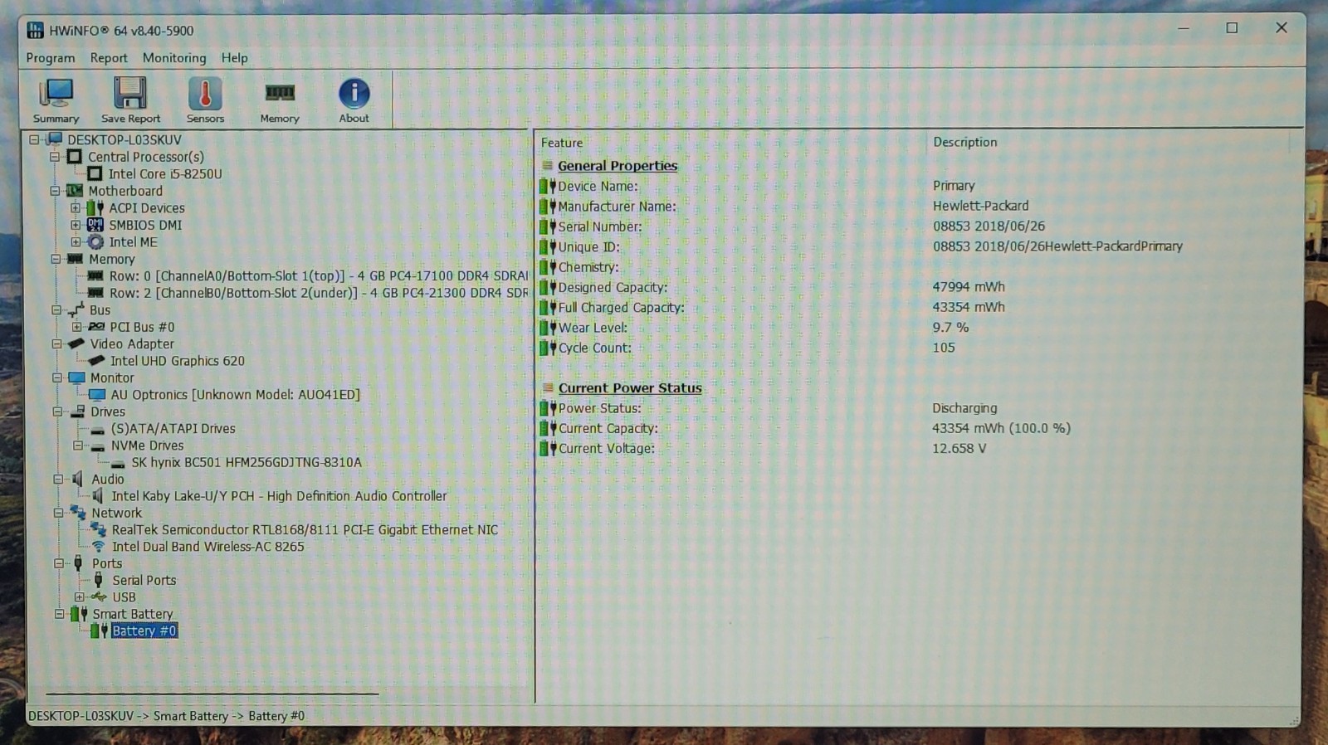Select the Ports tree item

[107, 563]
